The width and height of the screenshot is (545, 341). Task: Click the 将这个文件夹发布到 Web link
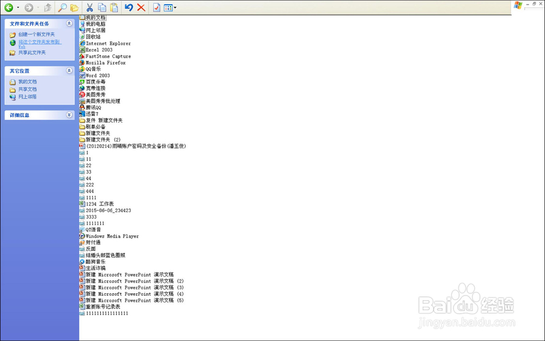pos(40,44)
